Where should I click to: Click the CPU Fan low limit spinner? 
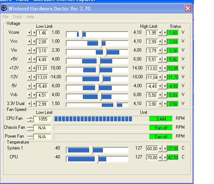click(30, 119)
